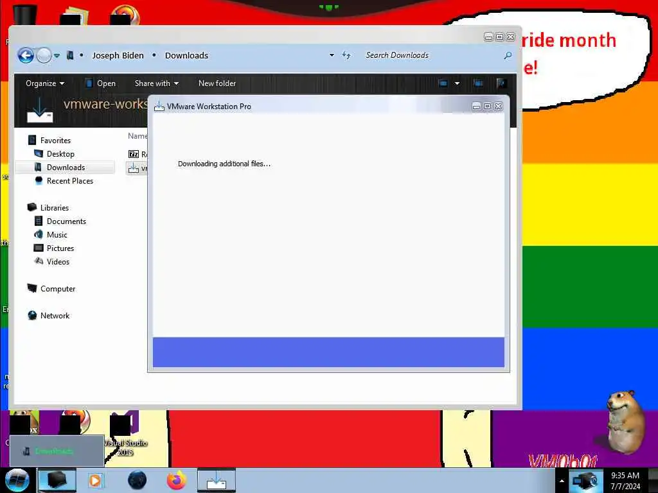Viewport: 658px width, 493px height.
Task: Click the Name column header
Action: (138, 136)
